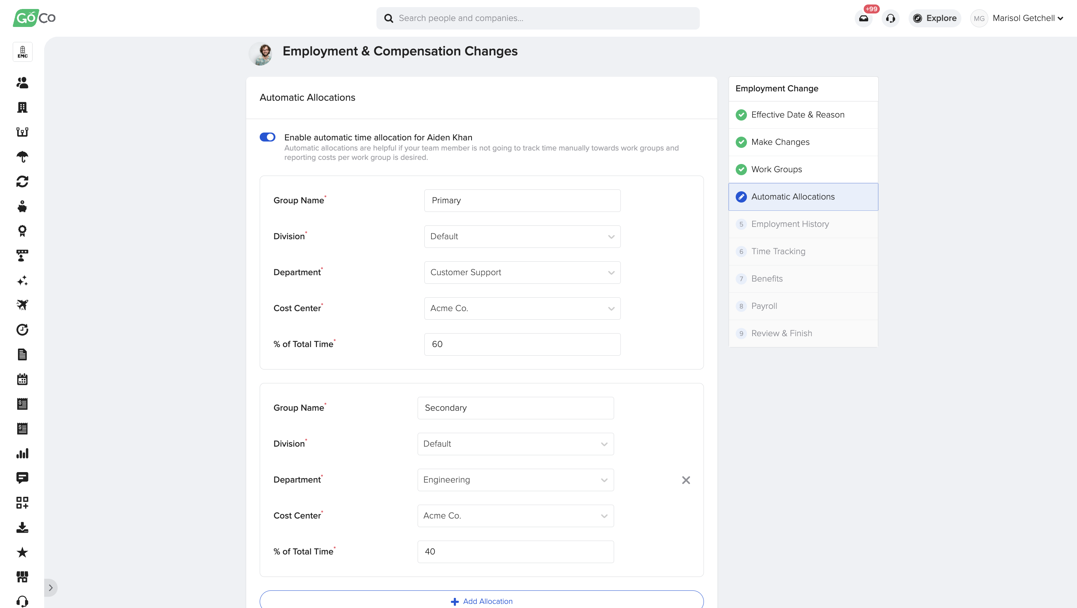Screen dimensions: 1077x608
Task: Click the inbox notifications icon
Action: [x=863, y=18]
